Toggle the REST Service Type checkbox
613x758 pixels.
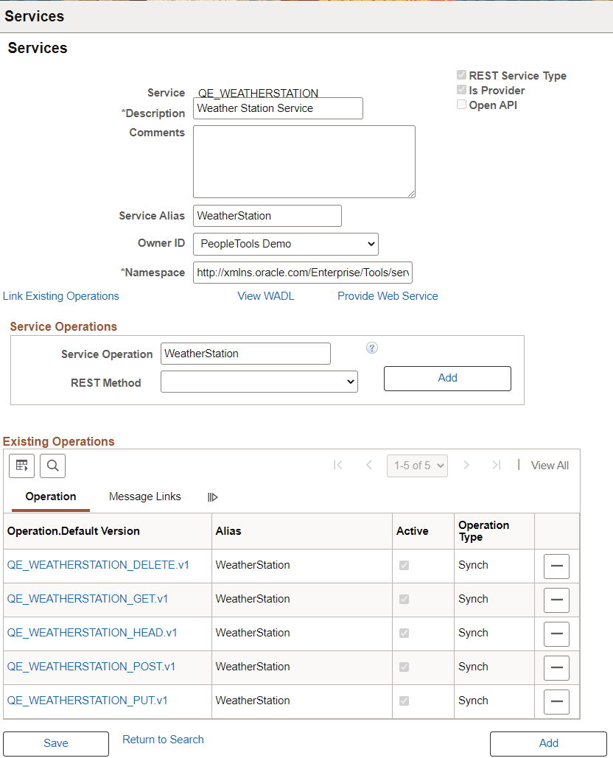[x=462, y=75]
